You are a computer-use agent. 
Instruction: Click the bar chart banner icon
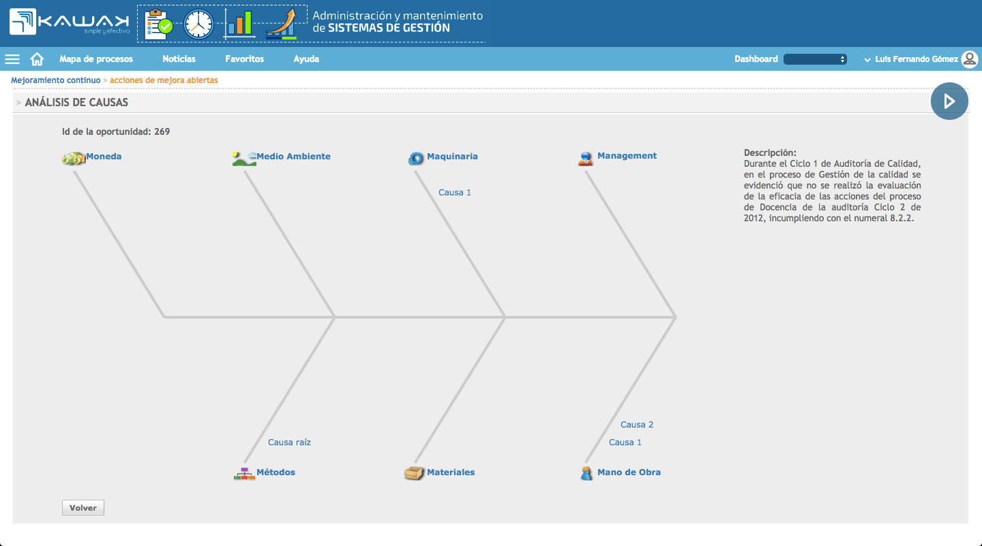239,23
